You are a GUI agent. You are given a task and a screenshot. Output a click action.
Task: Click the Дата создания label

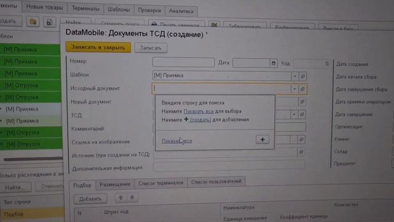[x=352, y=64]
